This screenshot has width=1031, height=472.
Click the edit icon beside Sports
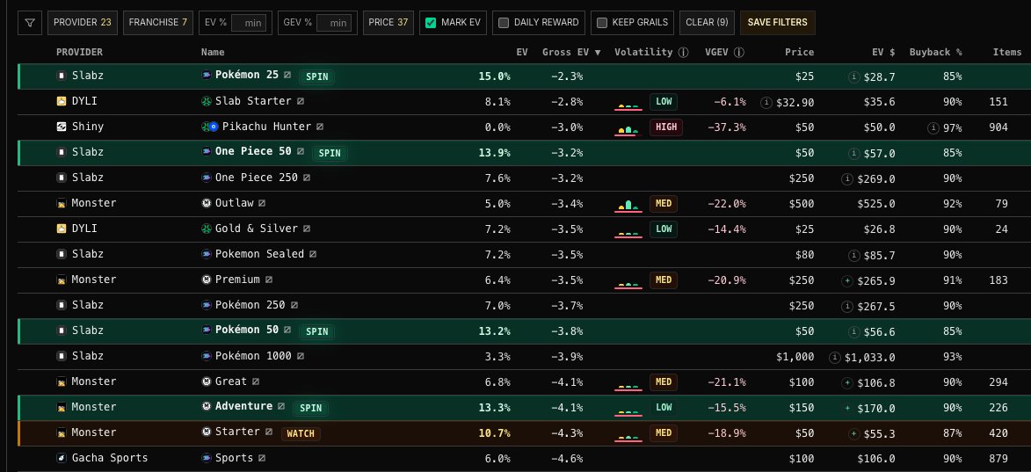262,458
